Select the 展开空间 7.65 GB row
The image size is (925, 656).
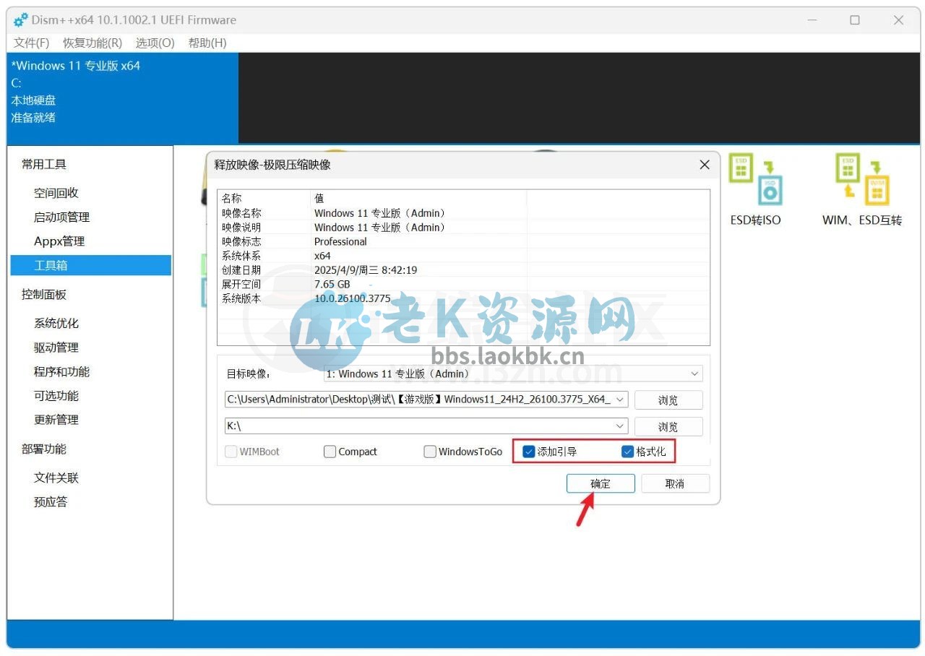coord(463,285)
